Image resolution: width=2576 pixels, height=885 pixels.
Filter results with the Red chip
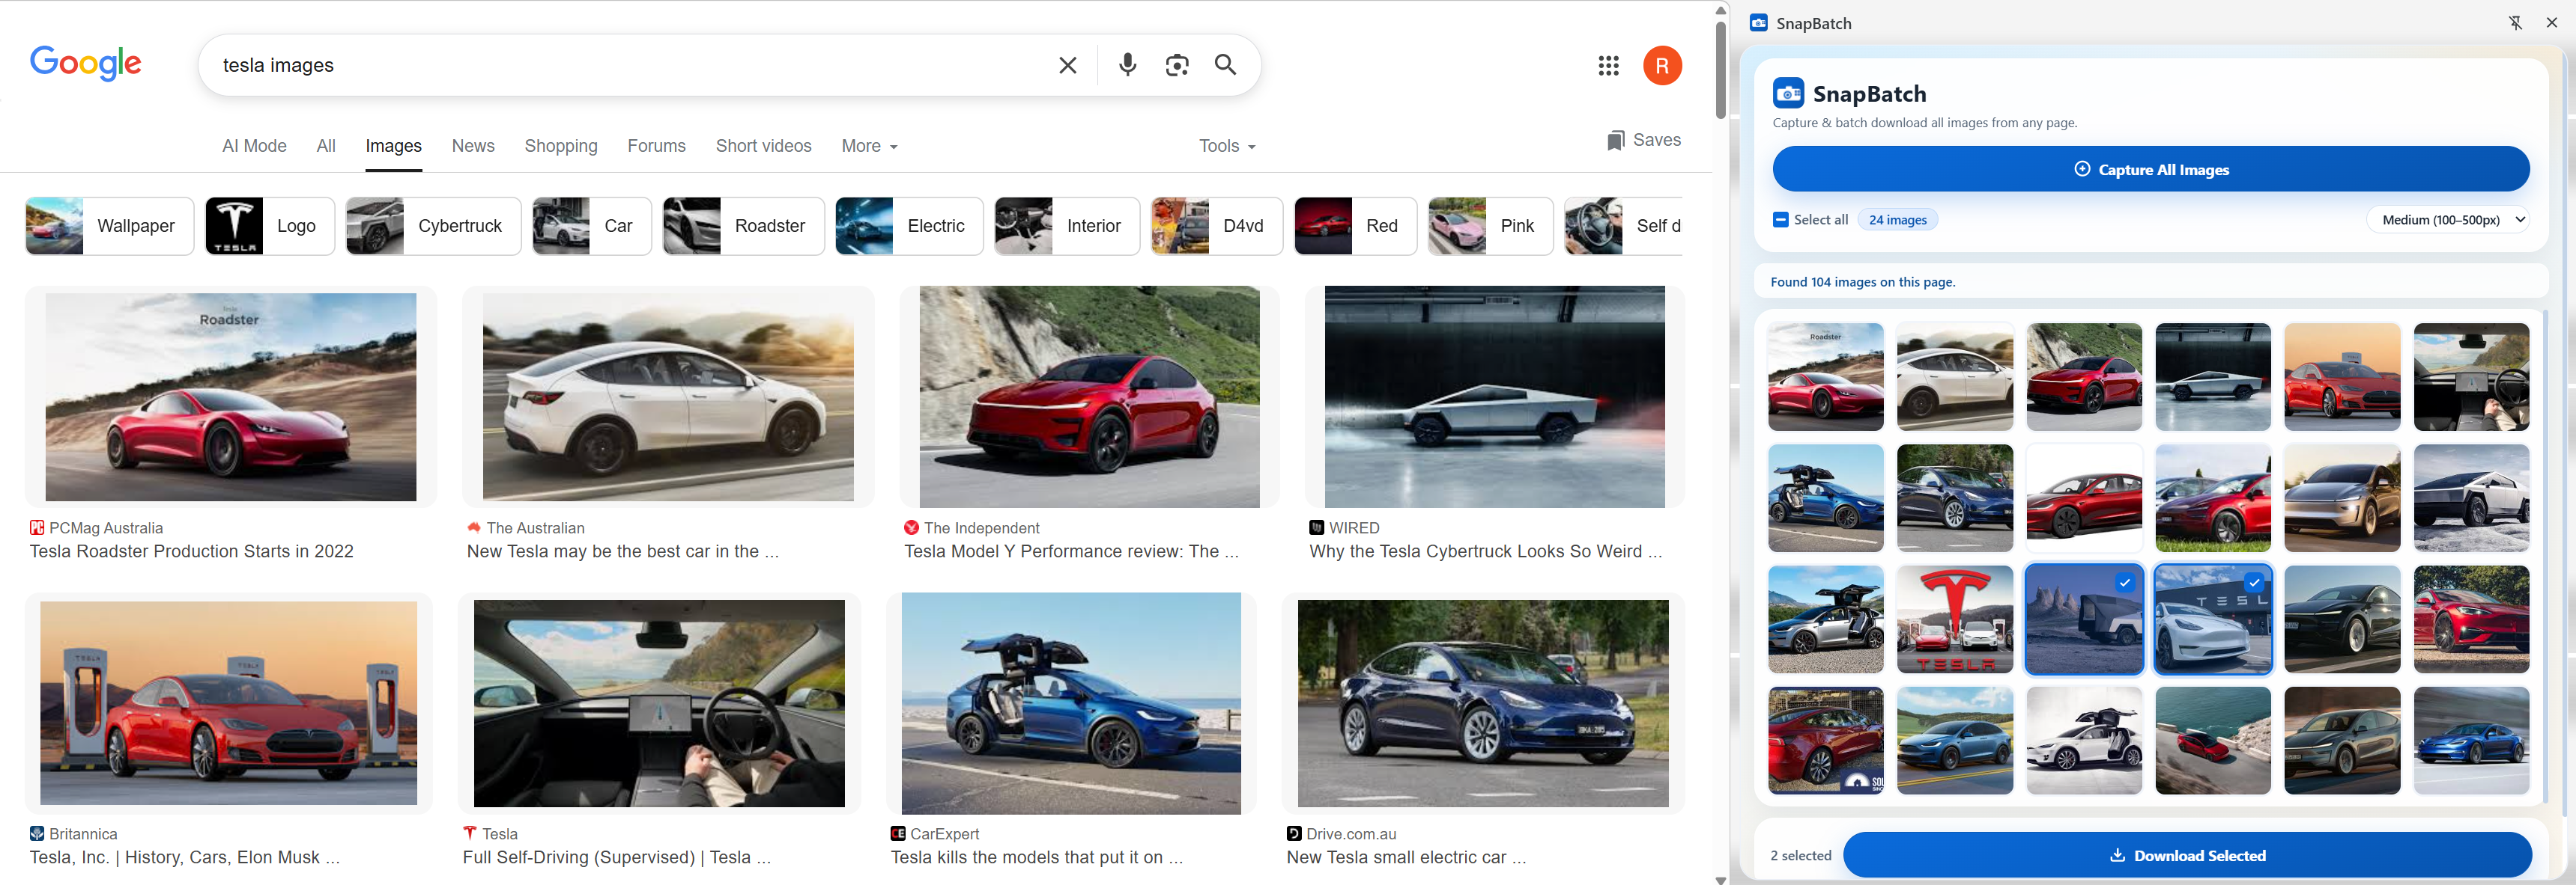pos(1355,226)
